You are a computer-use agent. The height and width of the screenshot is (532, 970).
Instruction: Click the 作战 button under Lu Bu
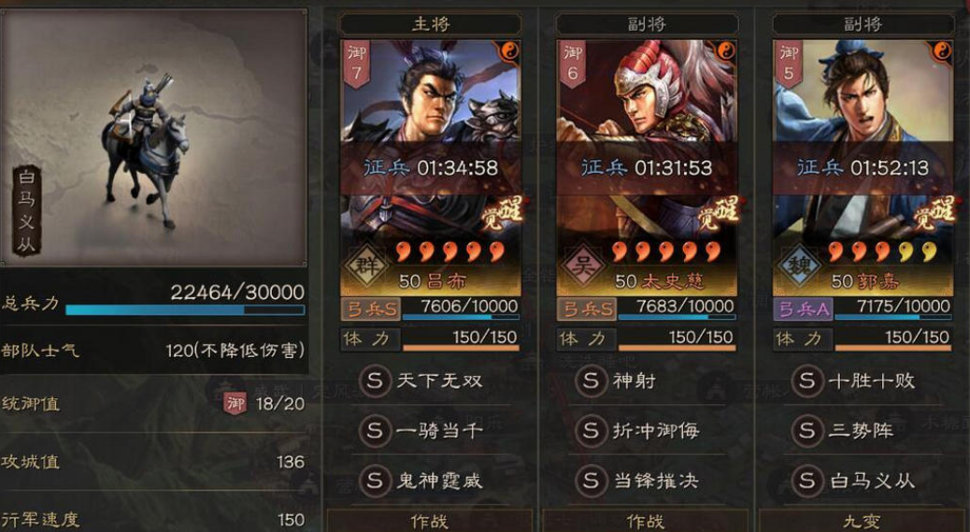coord(429,521)
